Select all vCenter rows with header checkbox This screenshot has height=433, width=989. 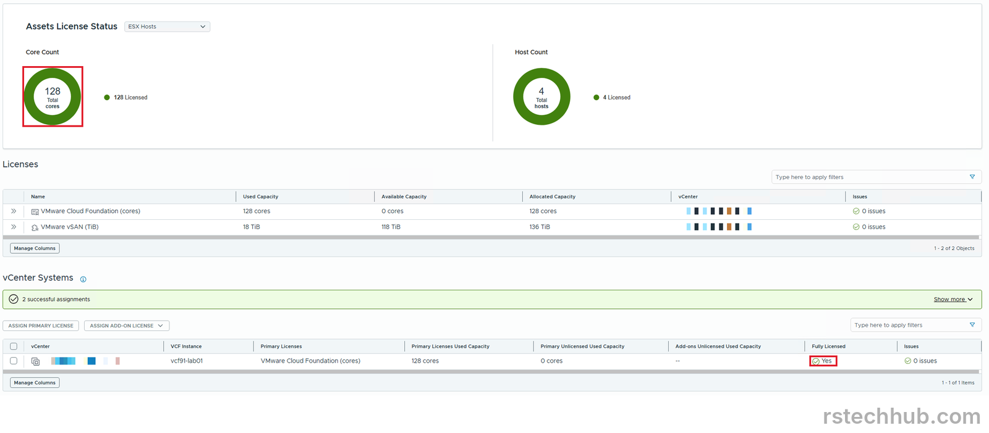click(x=14, y=347)
